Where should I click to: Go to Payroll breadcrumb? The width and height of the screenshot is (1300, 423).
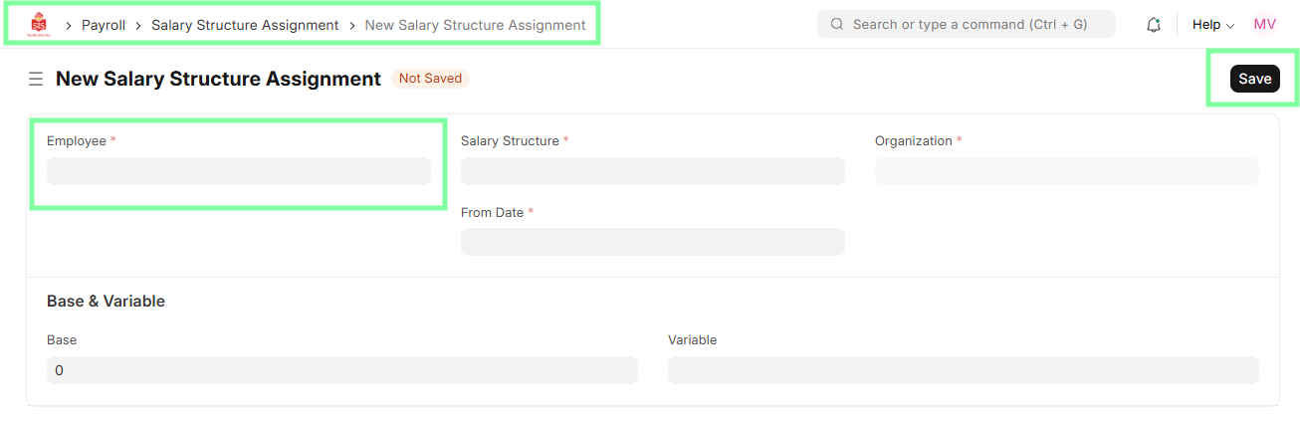pos(103,25)
